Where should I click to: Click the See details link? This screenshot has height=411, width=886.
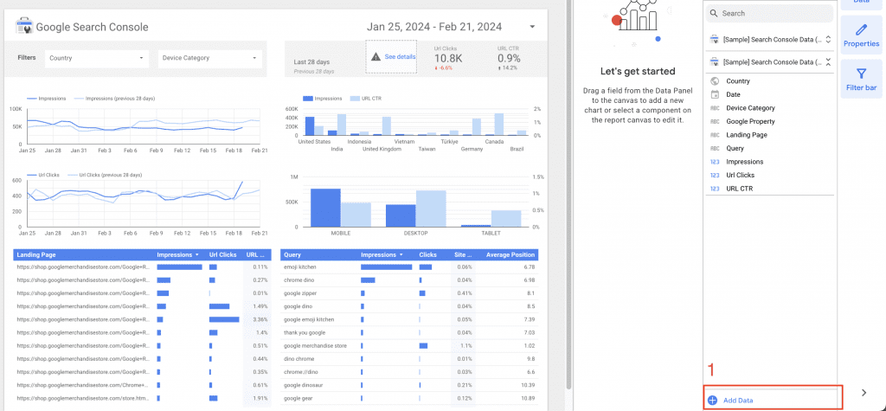400,56
